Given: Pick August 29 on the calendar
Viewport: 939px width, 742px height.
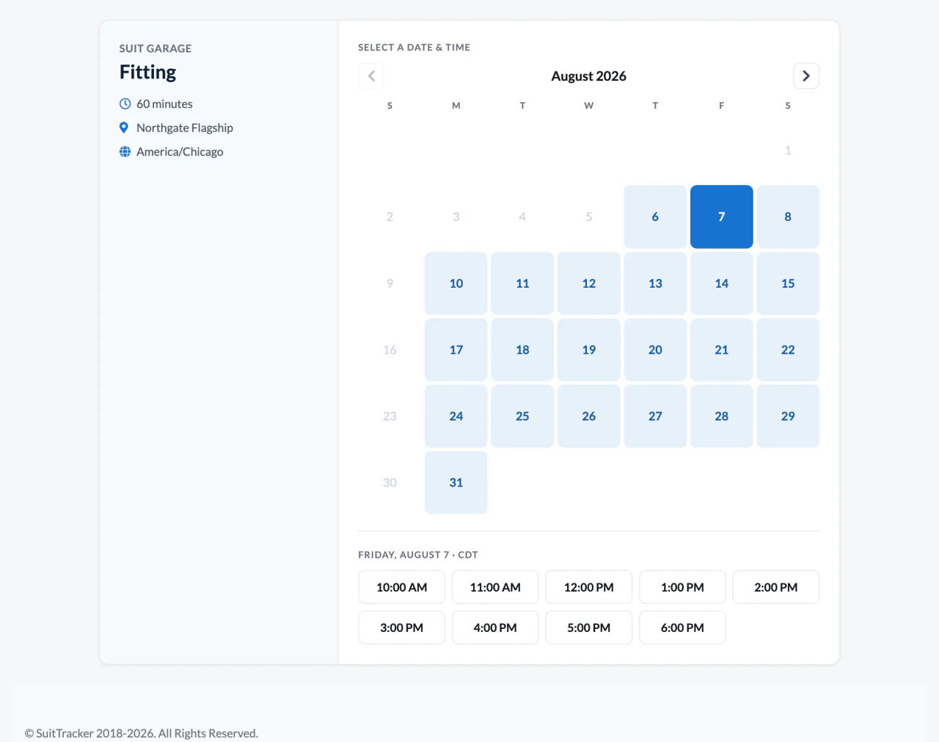Looking at the screenshot, I should point(788,416).
